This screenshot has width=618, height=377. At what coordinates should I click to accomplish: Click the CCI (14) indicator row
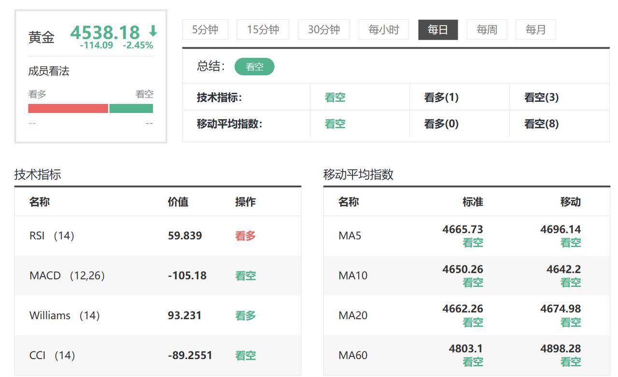coord(158,355)
